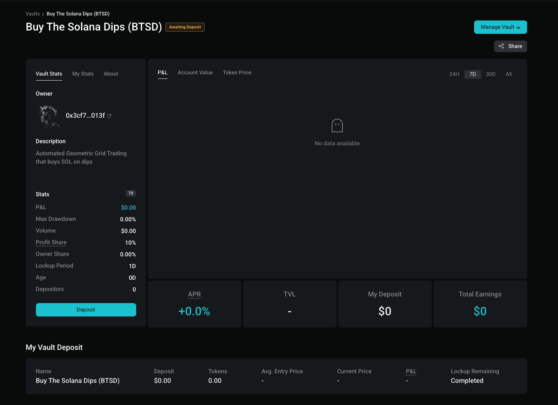
Task: Select the 24H time range
Action: coord(454,74)
